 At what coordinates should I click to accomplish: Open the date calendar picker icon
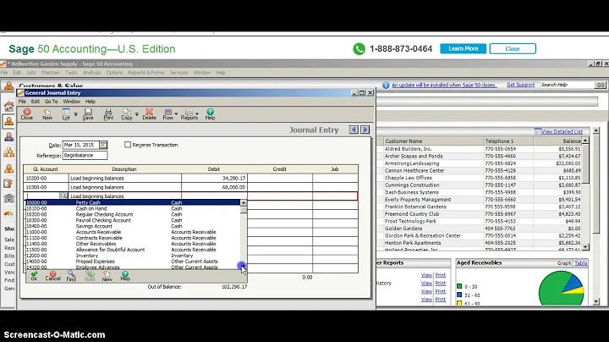[103, 145]
